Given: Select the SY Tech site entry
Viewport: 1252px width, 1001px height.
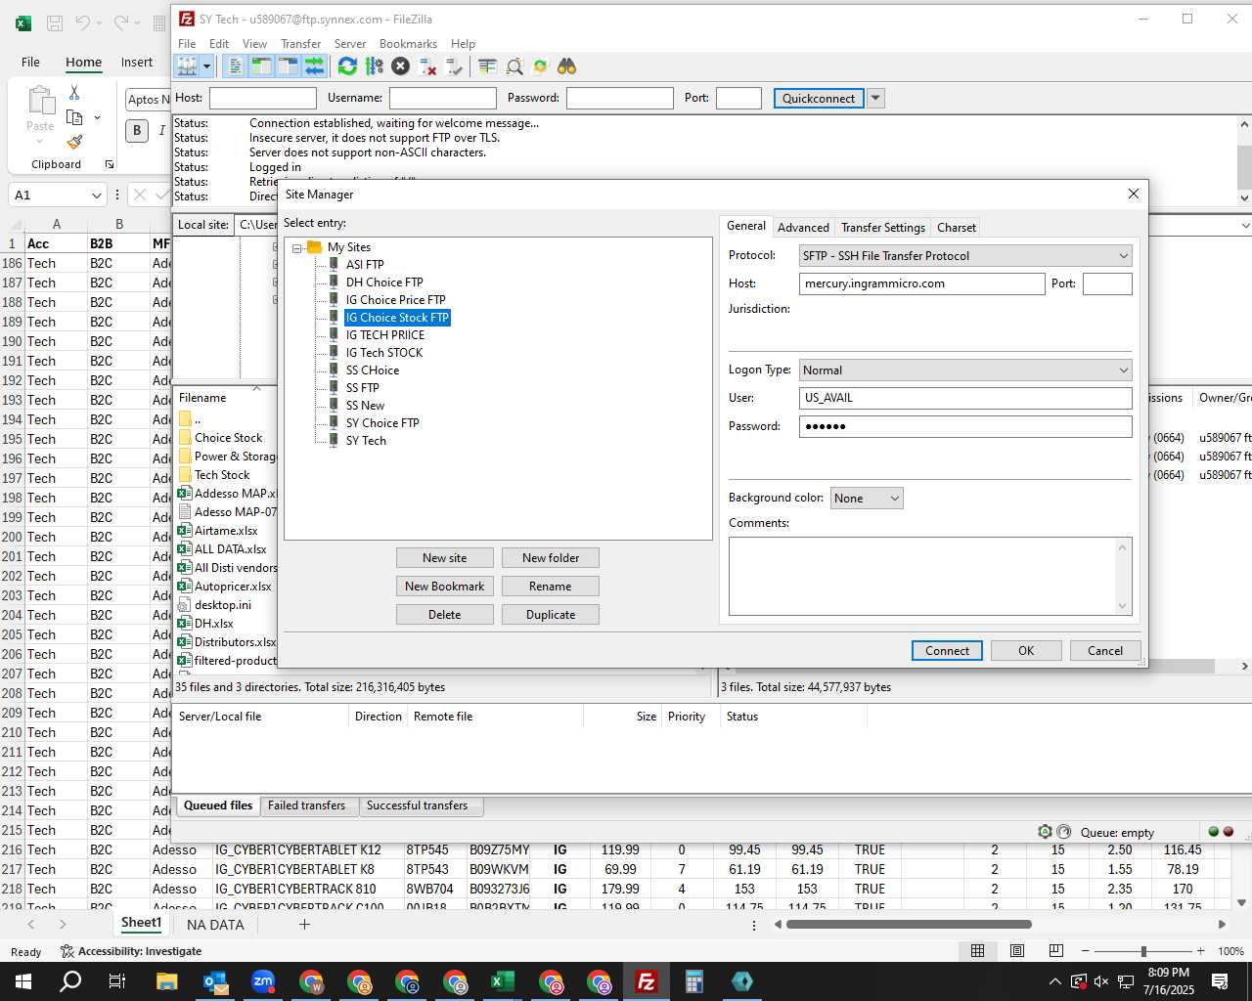Looking at the screenshot, I should 366,441.
